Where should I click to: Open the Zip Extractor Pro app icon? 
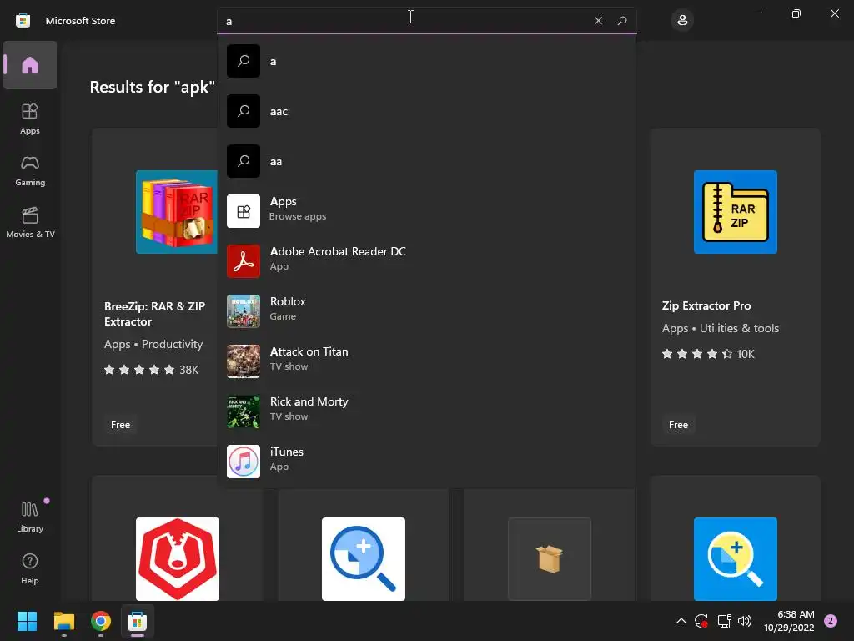(736, 212)
